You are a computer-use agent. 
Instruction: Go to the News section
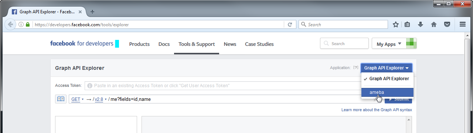tap(230, 44)
